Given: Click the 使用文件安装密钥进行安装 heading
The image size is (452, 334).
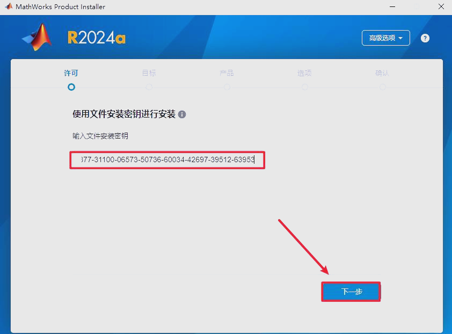Looking at the screenshot, I should [x=124, y=114].
